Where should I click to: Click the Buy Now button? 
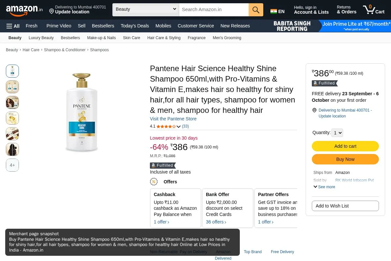(345, 159)
